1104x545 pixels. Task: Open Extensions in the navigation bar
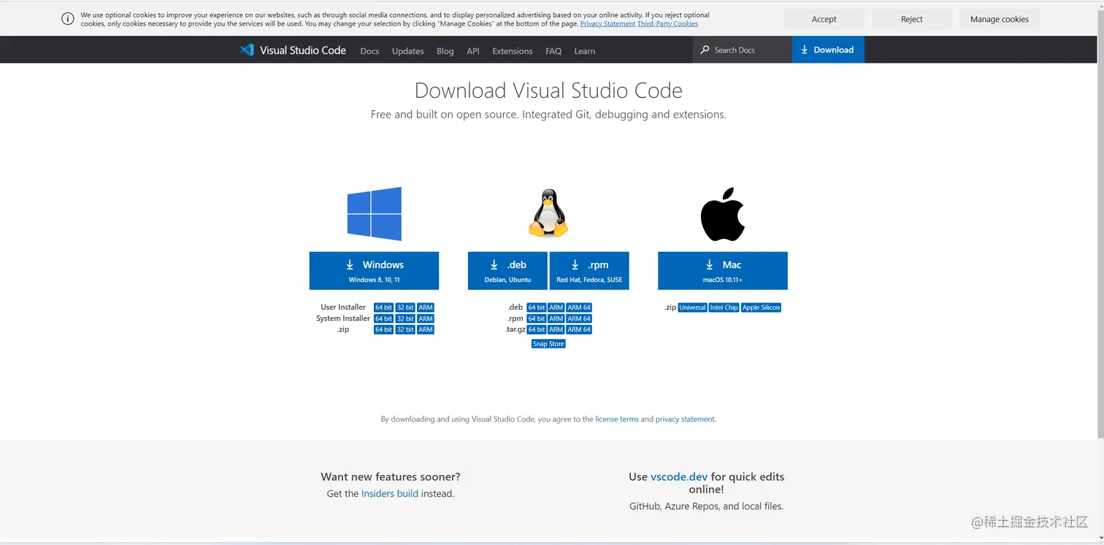513,51
